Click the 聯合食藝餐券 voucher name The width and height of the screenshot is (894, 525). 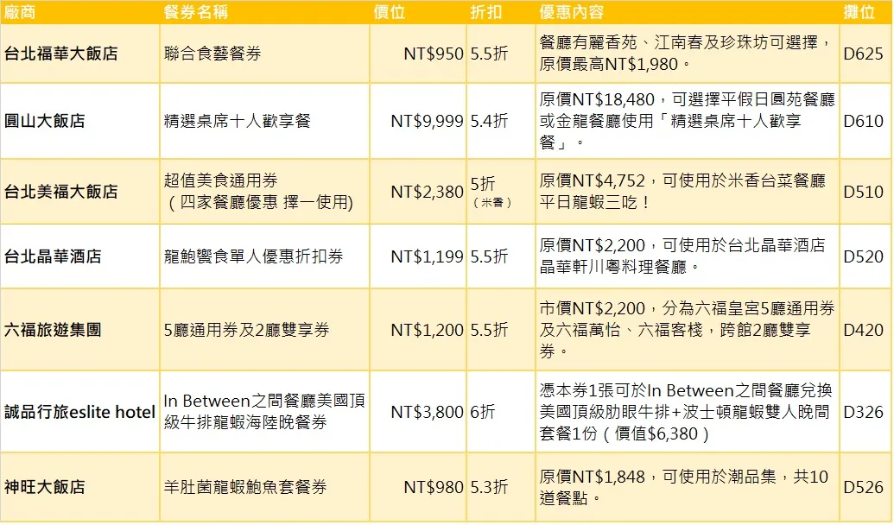click(x=212, y=54)
